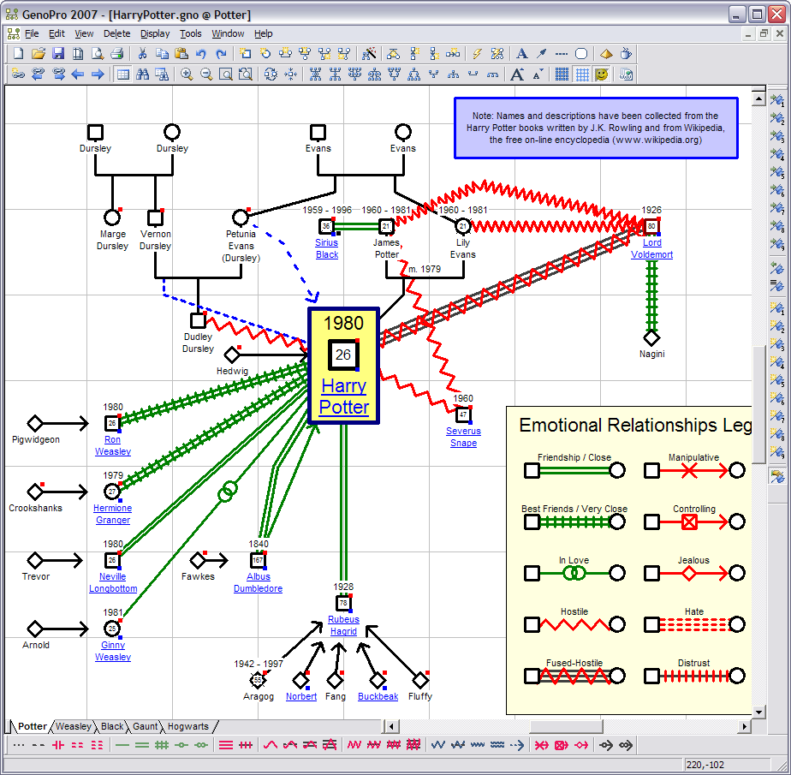Screen dimensions: 791x775
Task: Toggle grid lines display in the toolbar
Action: point(582,75)
